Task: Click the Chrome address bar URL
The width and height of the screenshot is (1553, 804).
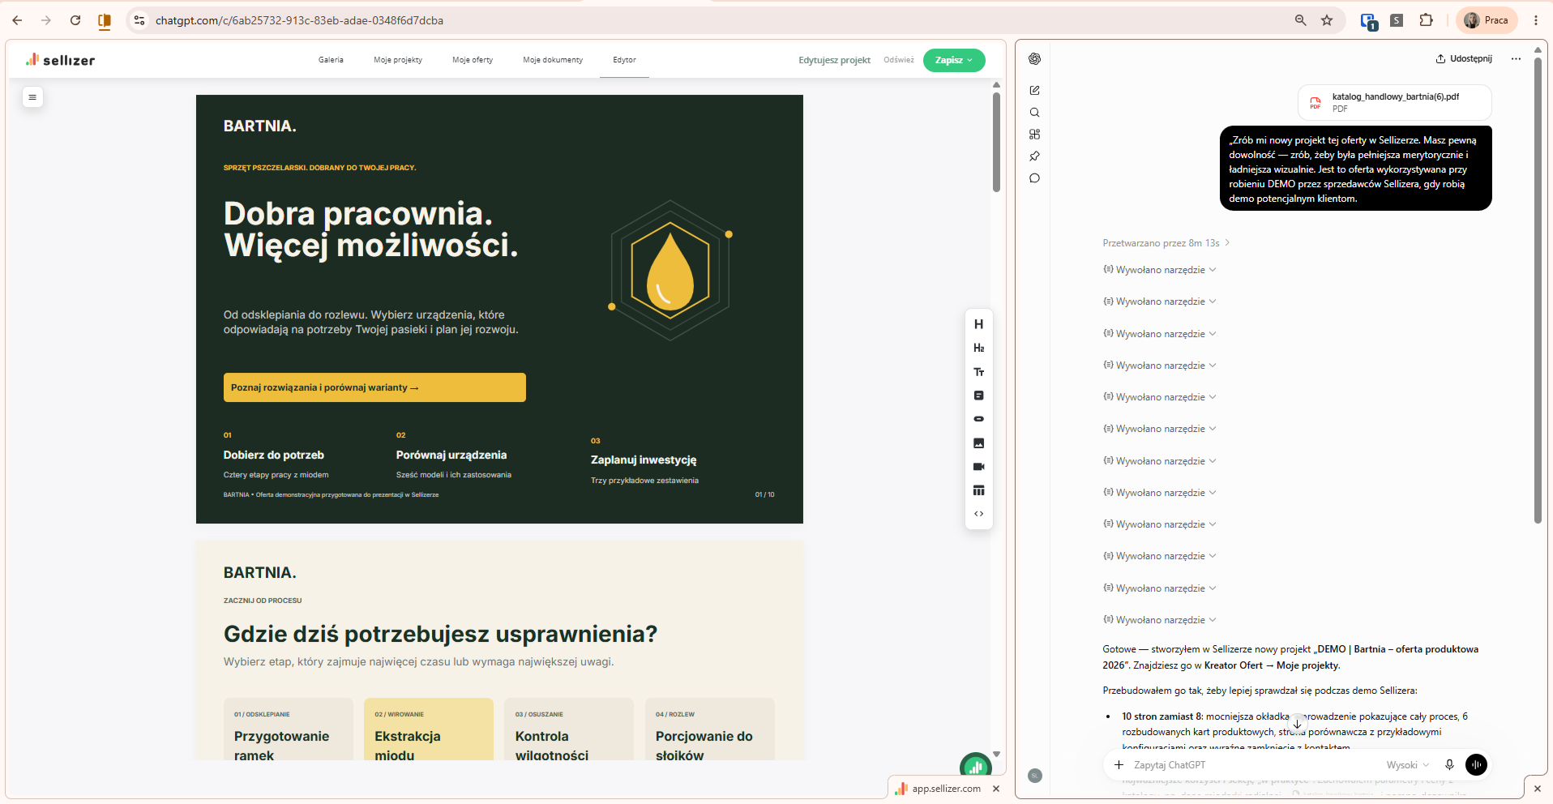Action: (299, 20)
